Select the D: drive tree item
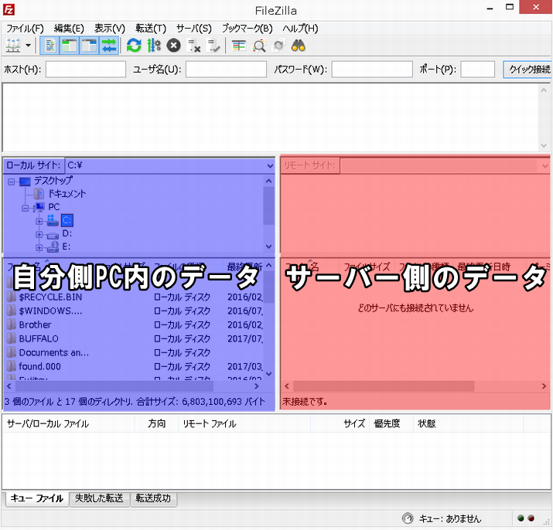 (67, 233)
